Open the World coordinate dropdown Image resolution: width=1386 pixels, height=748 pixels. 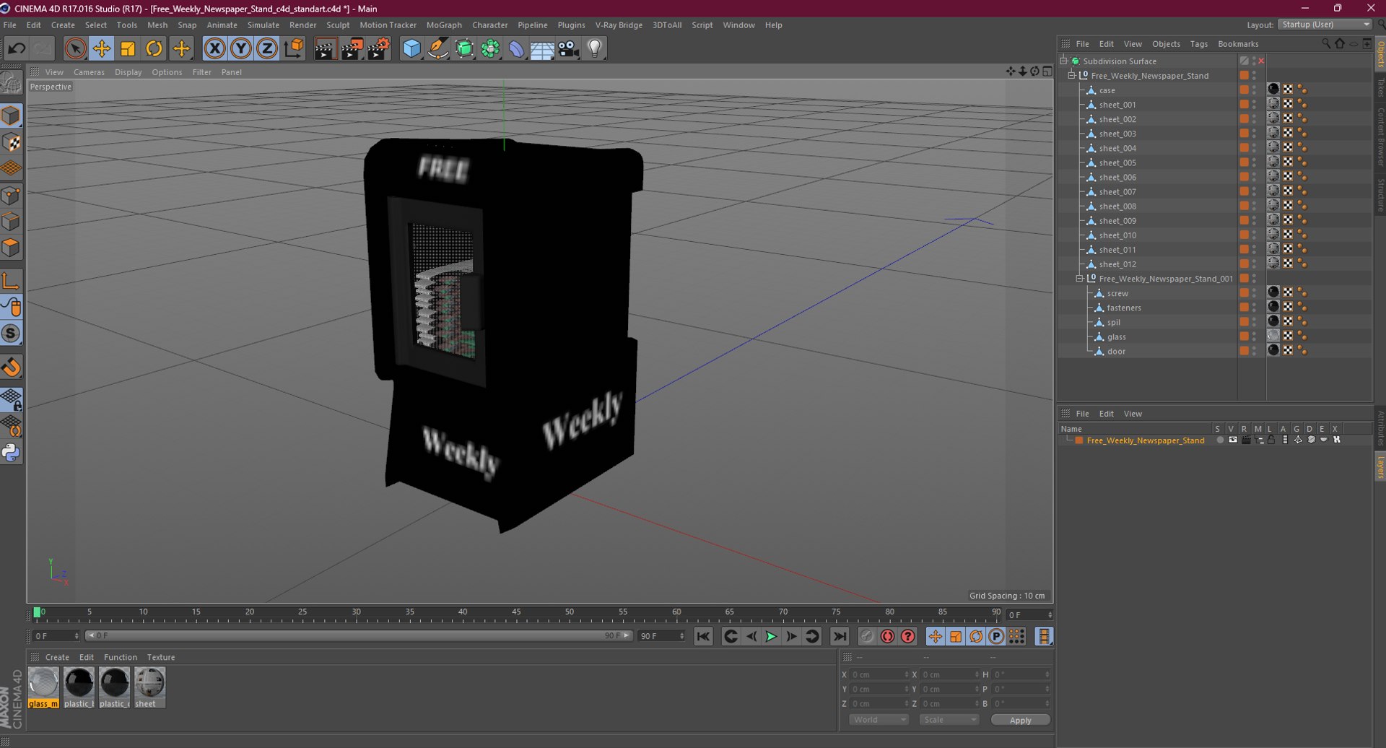click(879, 720)
